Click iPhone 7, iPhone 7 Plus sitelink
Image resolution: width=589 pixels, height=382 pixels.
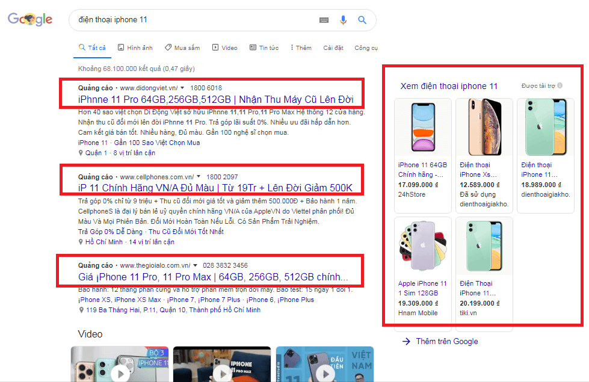pyautogui.click(x=203, y=300)
